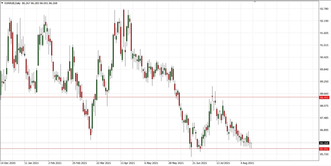Click the red 85.991 price label
This screenshot has width=331, height=166.
[324, 149]
